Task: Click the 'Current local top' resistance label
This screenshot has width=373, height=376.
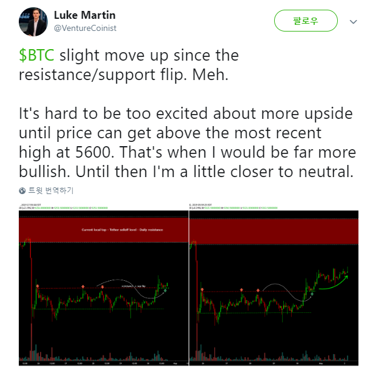Action: point(122,230)
